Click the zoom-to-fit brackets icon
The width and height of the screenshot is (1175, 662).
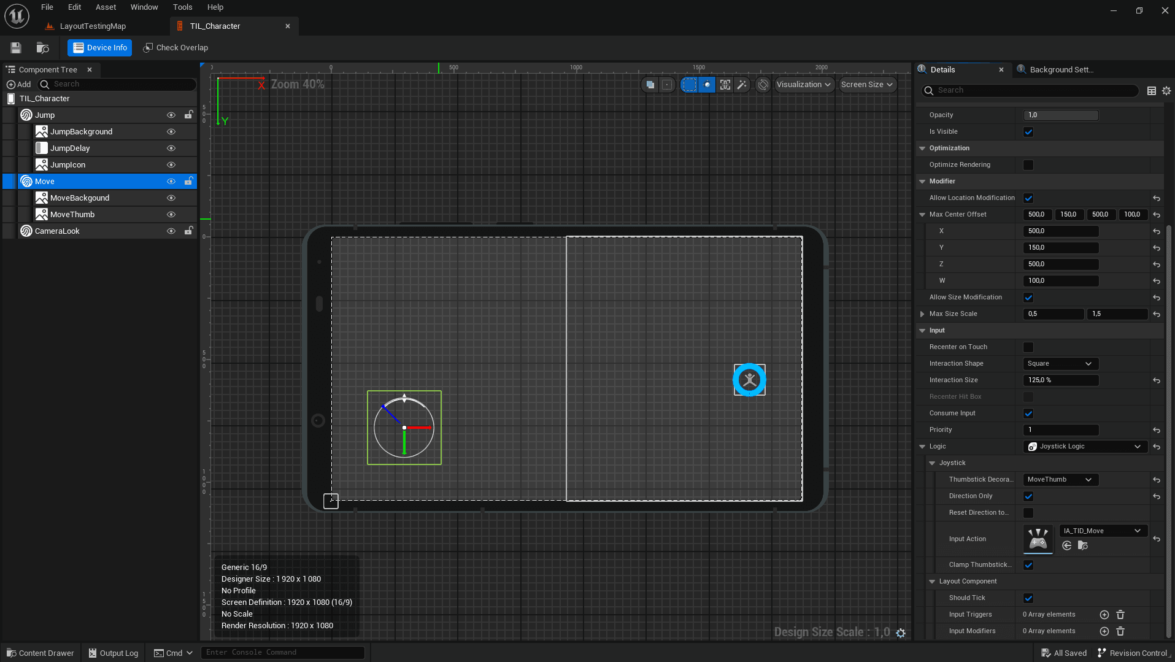(725, 85)
